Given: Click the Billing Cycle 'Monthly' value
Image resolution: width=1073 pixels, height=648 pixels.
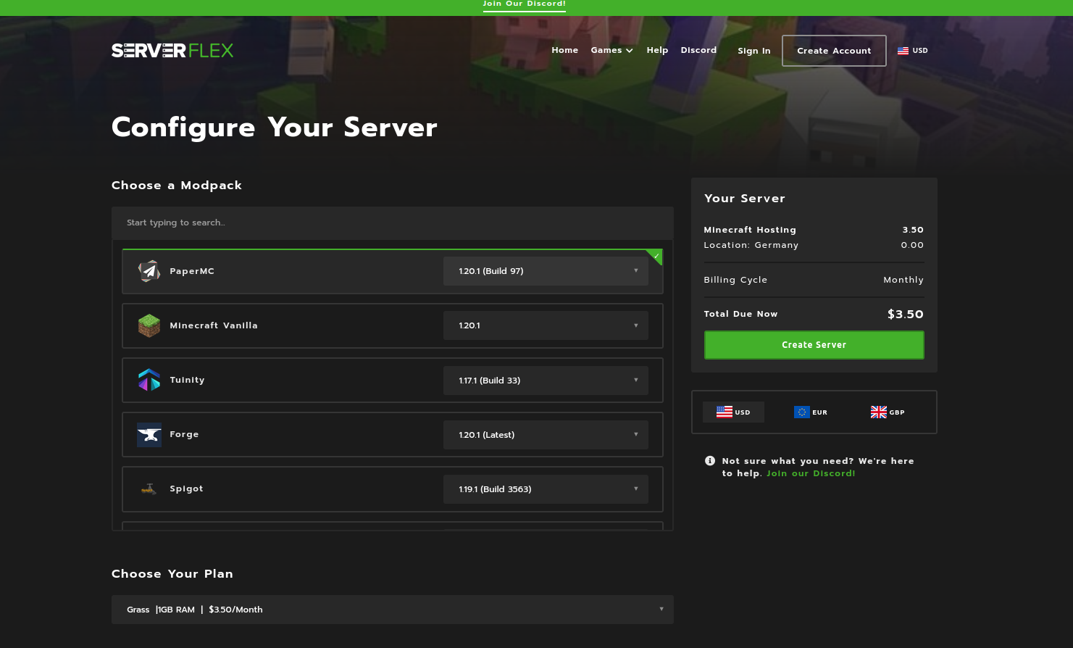Looking at the screenshot, I should (903, 280).
